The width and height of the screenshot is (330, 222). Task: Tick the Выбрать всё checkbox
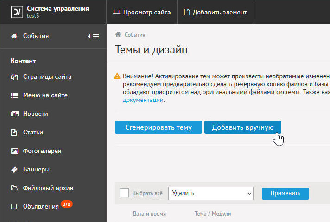(x=124, y=193)
